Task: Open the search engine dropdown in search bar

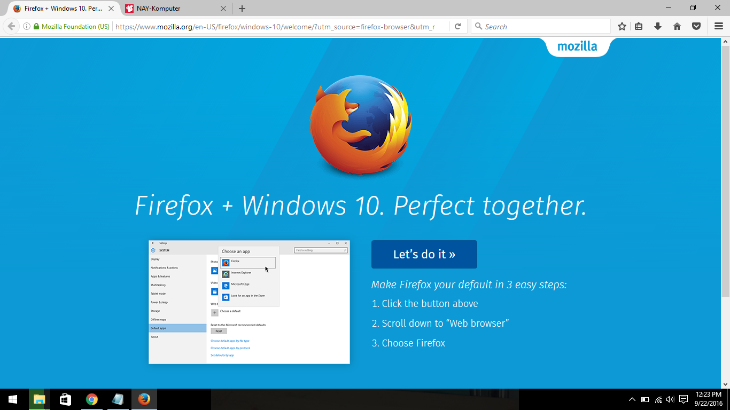Action: (x=479, y=26)
